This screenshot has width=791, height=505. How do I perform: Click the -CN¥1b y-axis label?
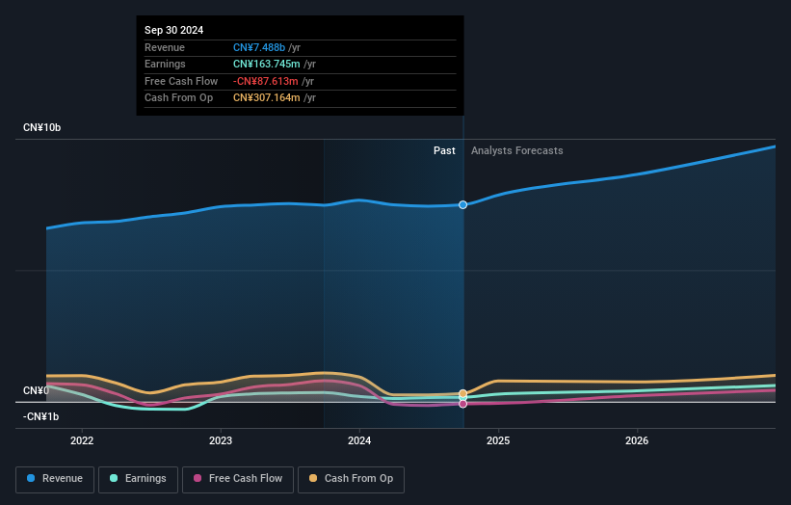[40, 416]
